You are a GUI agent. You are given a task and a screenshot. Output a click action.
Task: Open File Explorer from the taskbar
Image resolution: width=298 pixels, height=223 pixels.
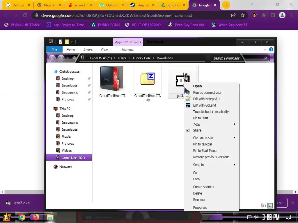pos(50,217)
